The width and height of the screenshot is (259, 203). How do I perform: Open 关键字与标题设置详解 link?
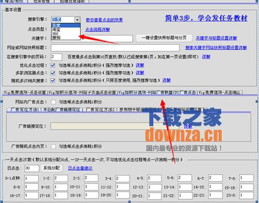[x=216, y=38]
